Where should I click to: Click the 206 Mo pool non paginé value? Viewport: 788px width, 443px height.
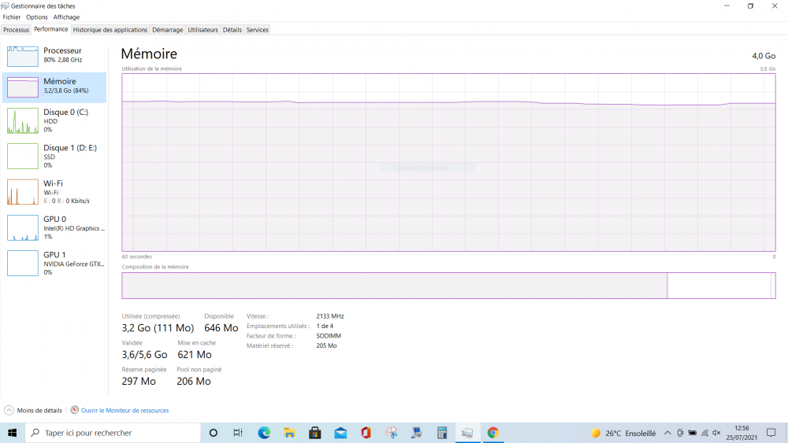(x=194, y=381)
